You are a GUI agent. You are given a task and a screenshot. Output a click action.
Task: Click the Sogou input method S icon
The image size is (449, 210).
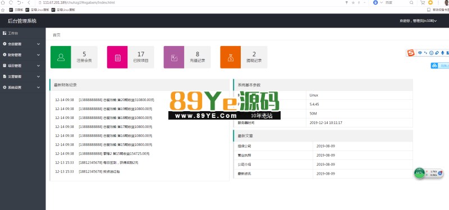[411, 53]
